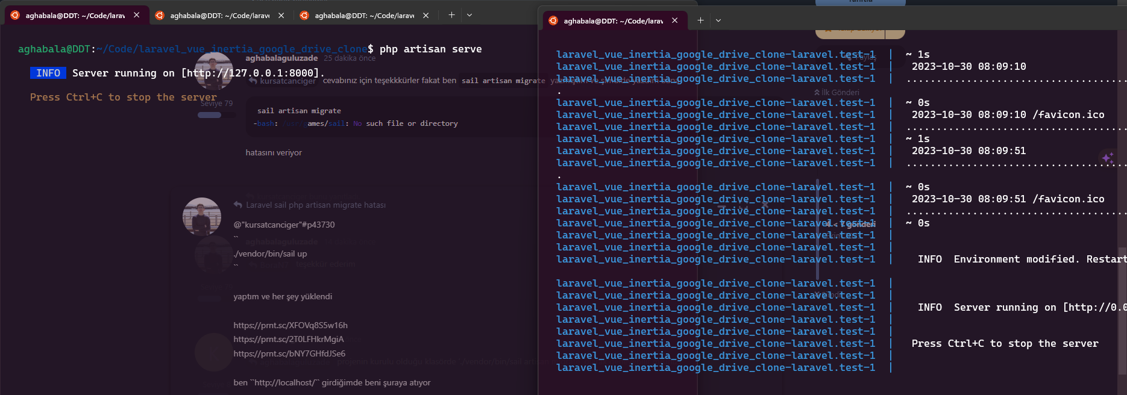The height and width of the screenshot is (395, 1127).
Task: Click the avatar beside '@"kursatcanciger"#p43730' post
Action: coord(202,216)
